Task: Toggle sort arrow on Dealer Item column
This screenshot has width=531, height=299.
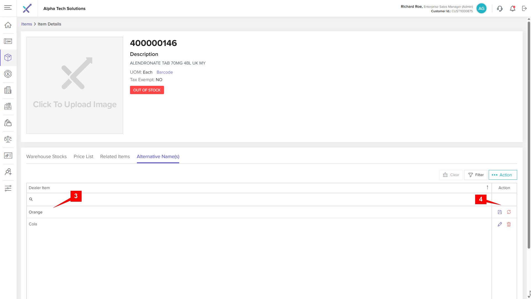Action: click(487, 188)
